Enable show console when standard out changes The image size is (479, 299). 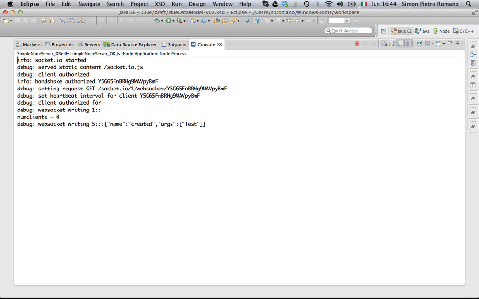tap(400, 43)
